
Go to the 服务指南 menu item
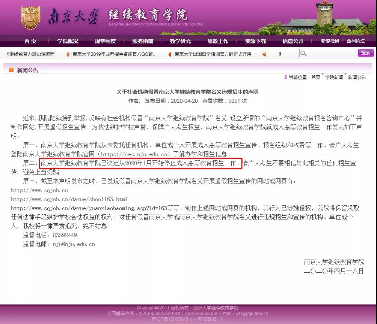point(143,41)
